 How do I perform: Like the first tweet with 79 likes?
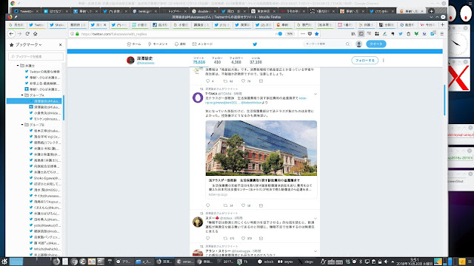[x=243, y=81]
